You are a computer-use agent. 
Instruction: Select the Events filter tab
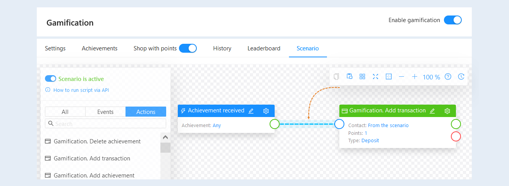(105, 112)
